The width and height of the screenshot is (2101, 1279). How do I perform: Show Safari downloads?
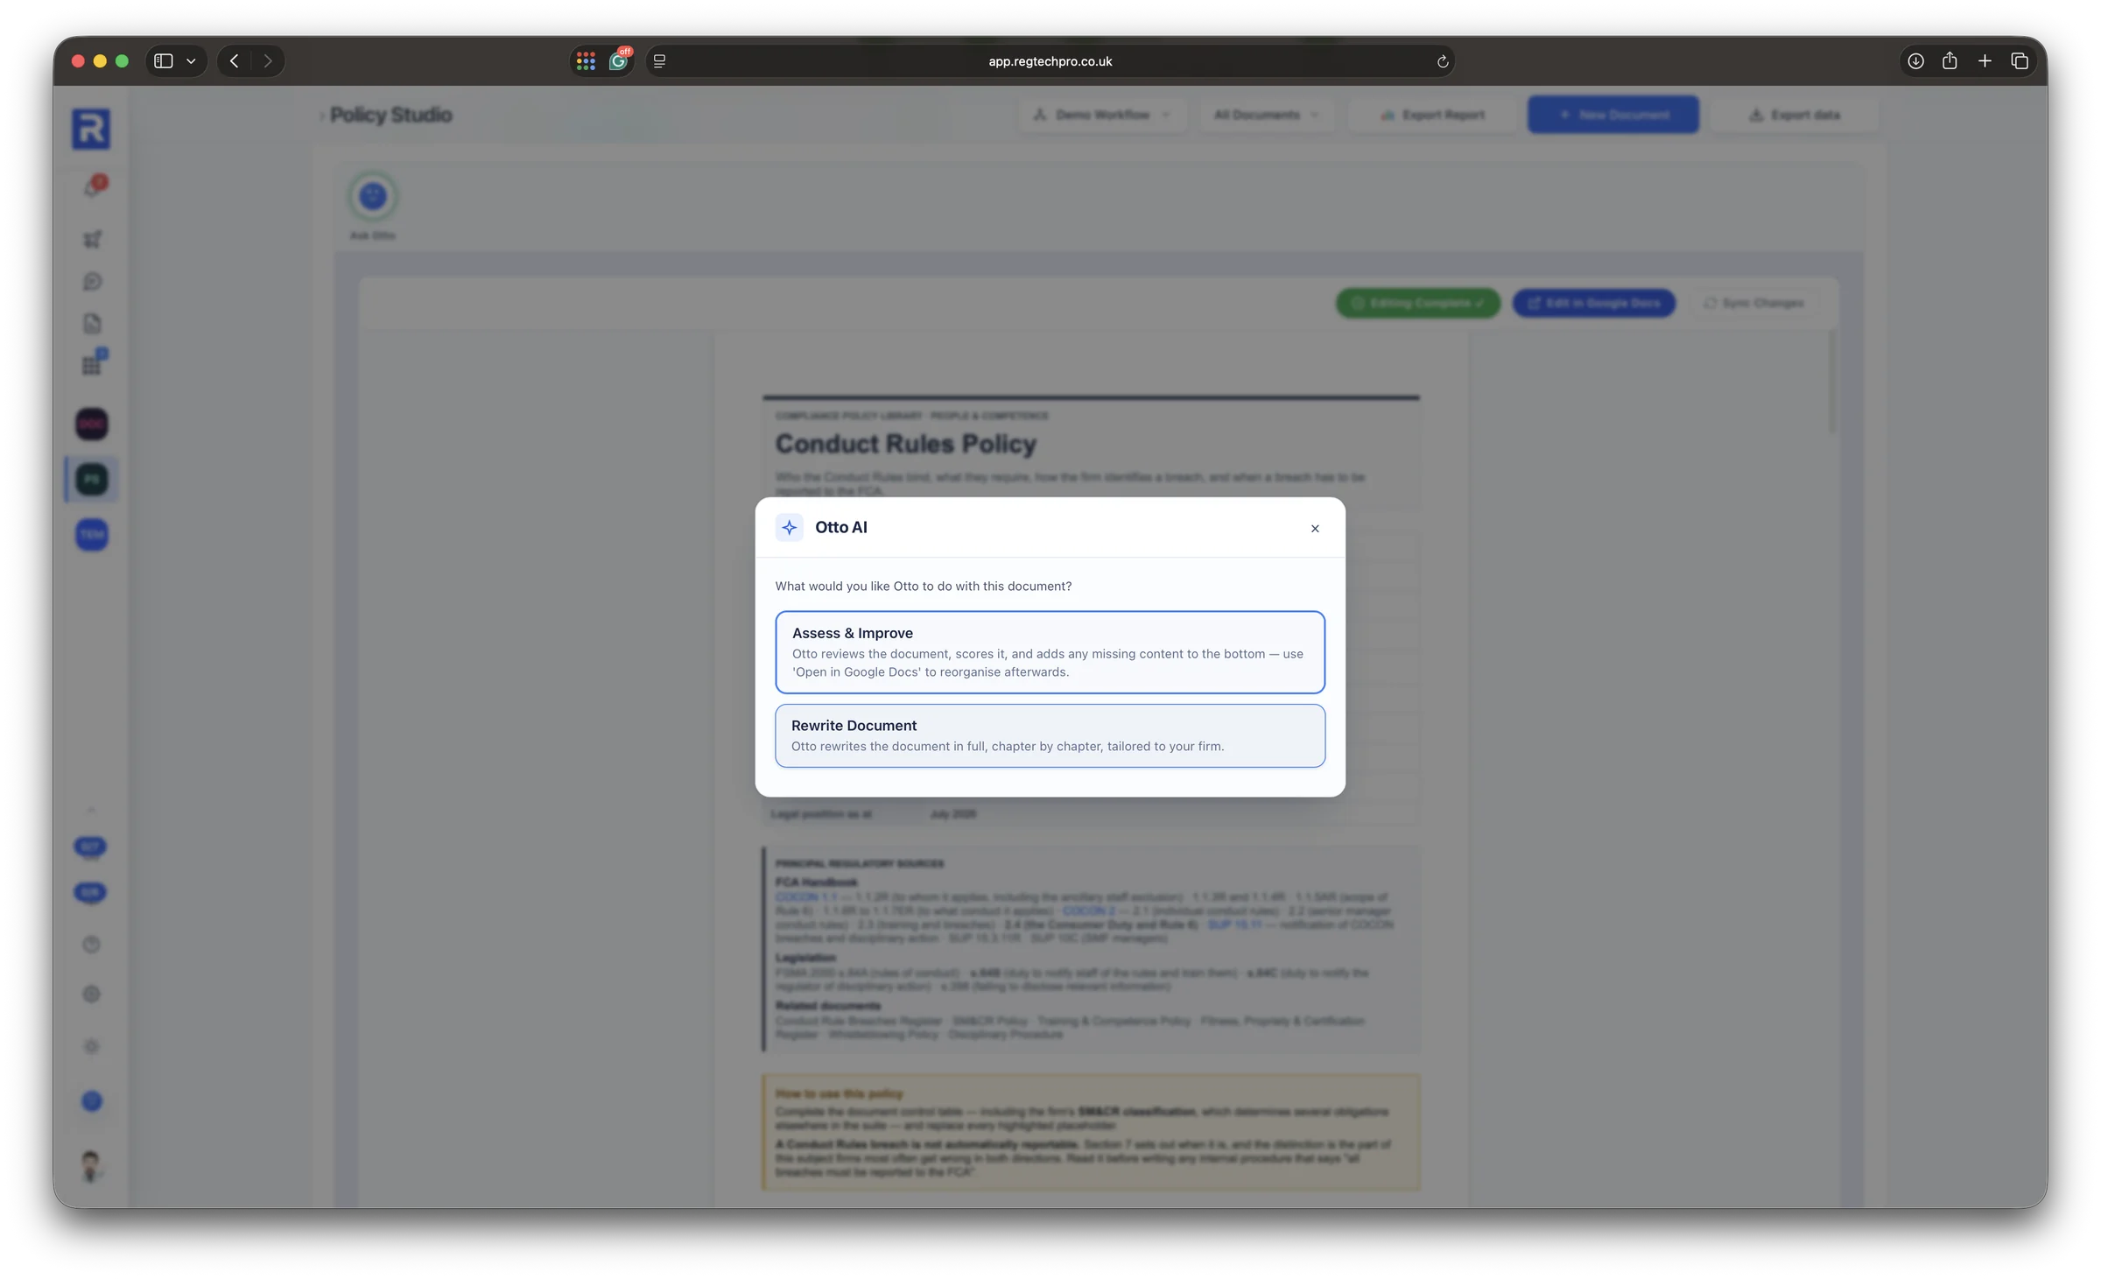tap(1915, 60)
